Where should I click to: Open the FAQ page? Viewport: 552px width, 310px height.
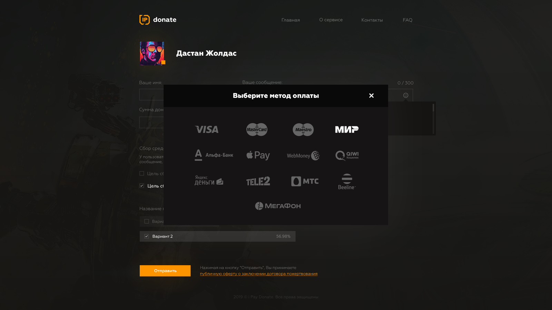pyautogui.click(x=407, y=20)
